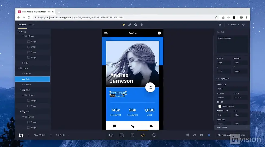Collapse the Card folder
The height and width of the screenshot is (147, 265).
coord(18,69)
